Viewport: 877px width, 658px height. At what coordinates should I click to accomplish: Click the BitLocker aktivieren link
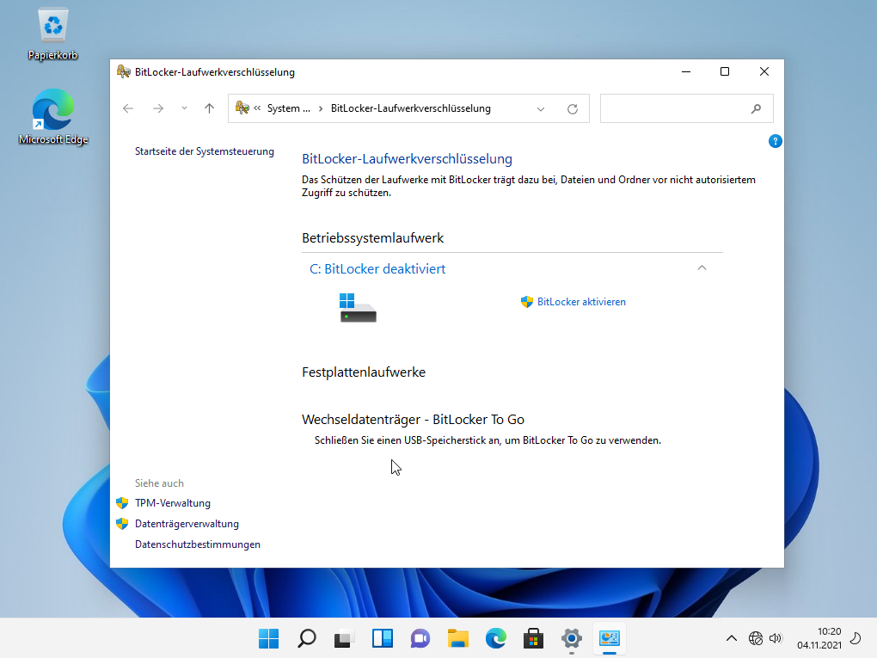[x=581, y=302]
